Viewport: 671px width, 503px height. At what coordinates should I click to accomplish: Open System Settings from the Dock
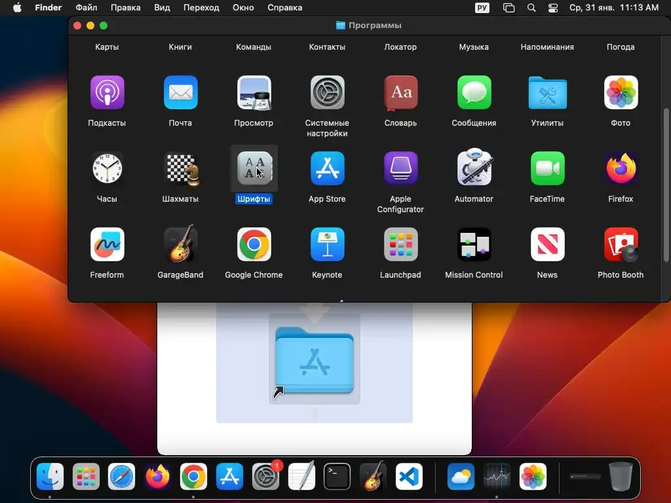[265, 476]
